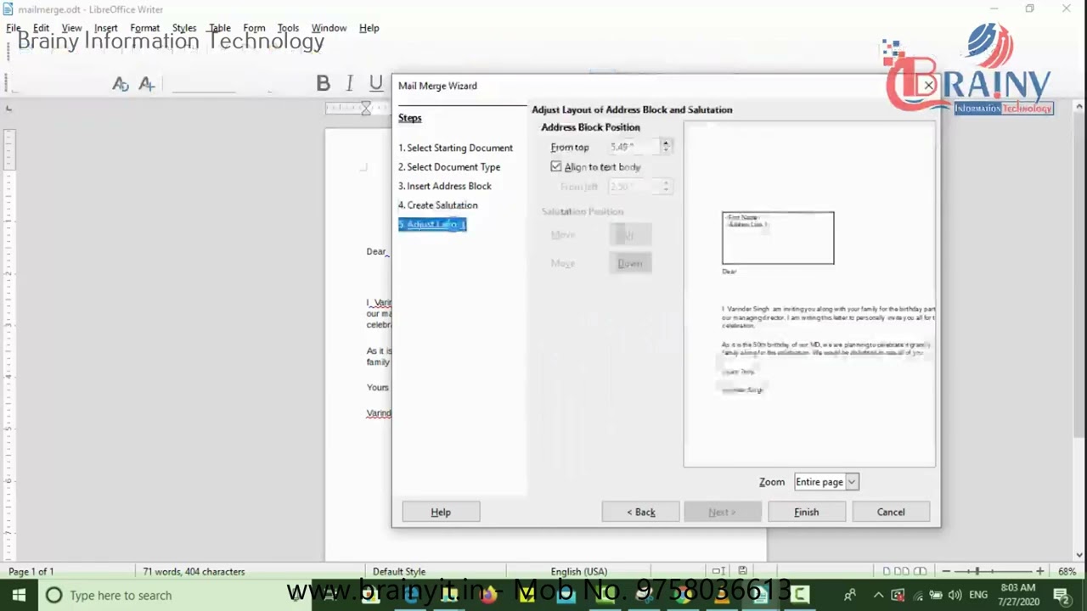Screen dimensions: 1087x611
Task: Click the salutation Move Down button
Action: pyautogui.click(x=630, y=263)
